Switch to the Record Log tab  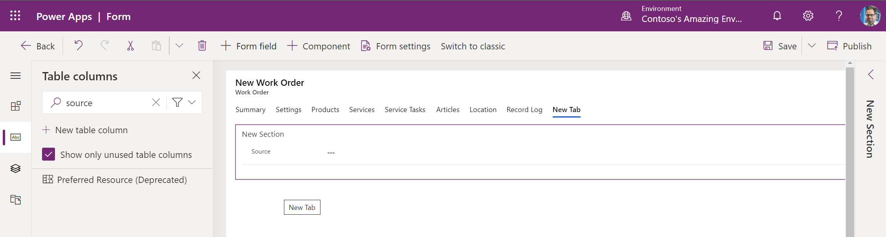[x=524, y=110]
